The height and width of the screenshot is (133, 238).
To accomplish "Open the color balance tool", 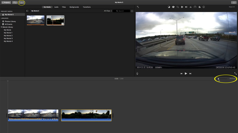I will click(169, 7).
